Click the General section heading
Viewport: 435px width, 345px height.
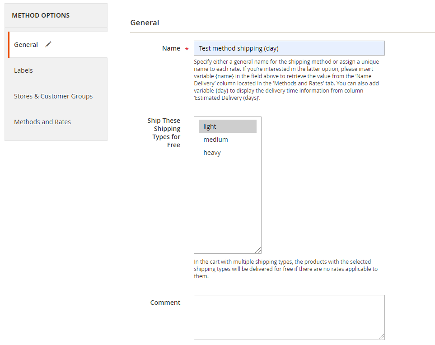click(x=145, y=23)
